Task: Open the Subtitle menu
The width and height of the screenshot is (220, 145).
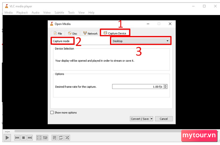Action: 59,13
